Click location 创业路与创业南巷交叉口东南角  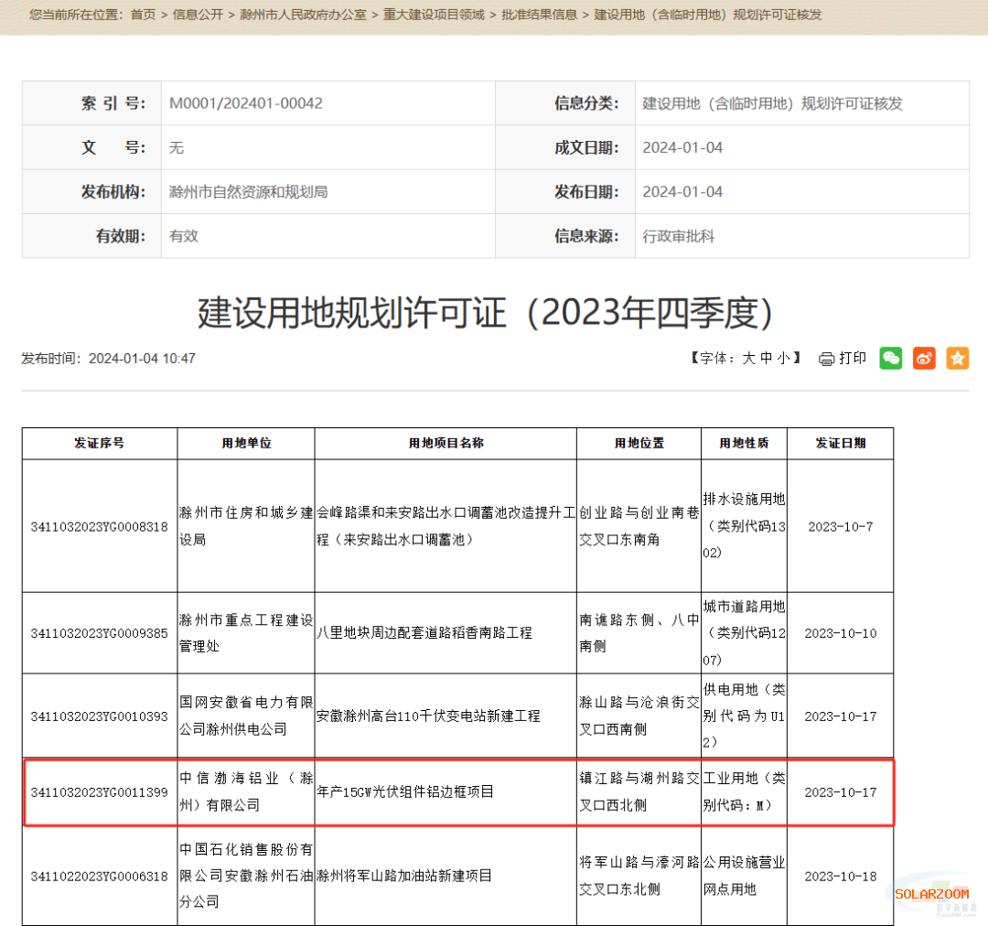click(639, 526)
